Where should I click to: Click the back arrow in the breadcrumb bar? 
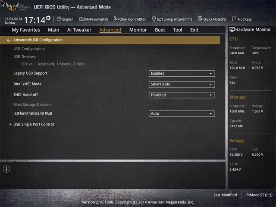(x=9, y=40)
